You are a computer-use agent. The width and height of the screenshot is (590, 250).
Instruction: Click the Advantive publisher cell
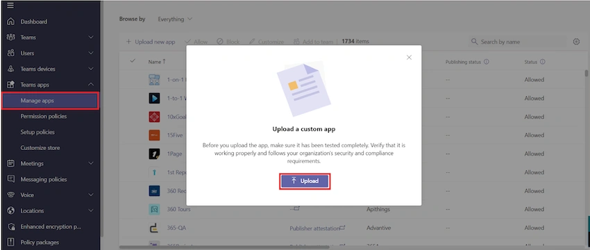point(378,228)
